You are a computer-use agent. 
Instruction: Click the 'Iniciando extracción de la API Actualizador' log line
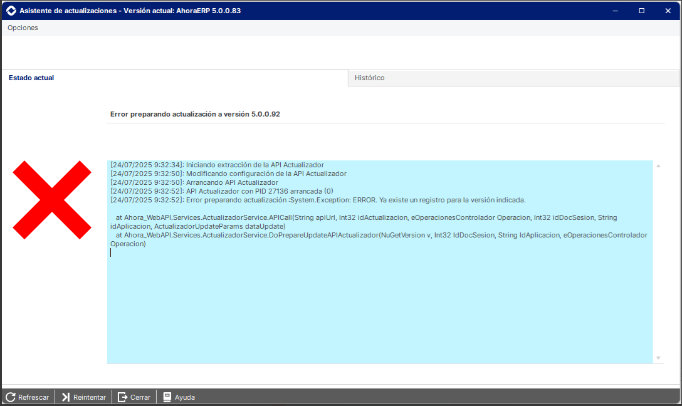[217, 165]
